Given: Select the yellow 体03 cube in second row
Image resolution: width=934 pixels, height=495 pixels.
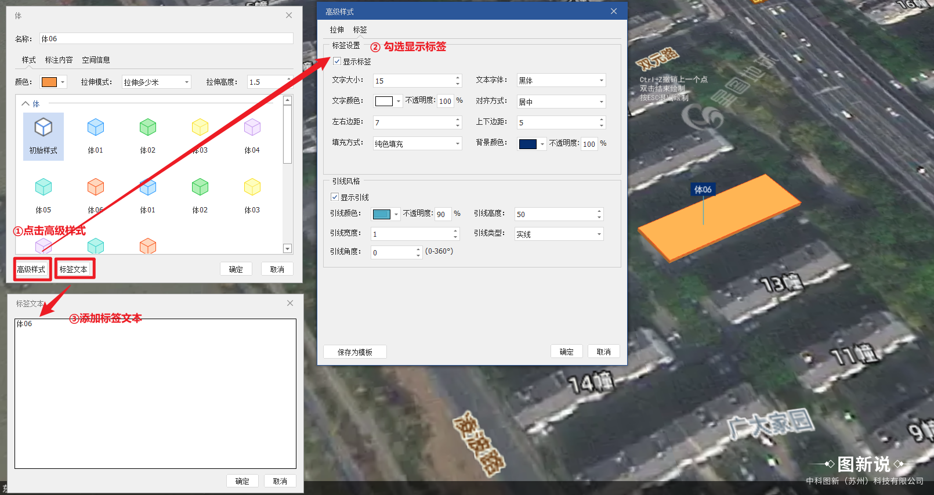Looking at the screenshot, I should pos(252,187).
